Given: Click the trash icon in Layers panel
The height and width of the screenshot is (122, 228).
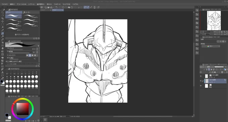Looking at the screenshot, I should tap(227, 72).
